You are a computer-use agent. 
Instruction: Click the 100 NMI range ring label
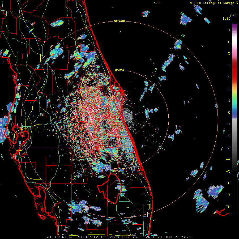point(119,21)
